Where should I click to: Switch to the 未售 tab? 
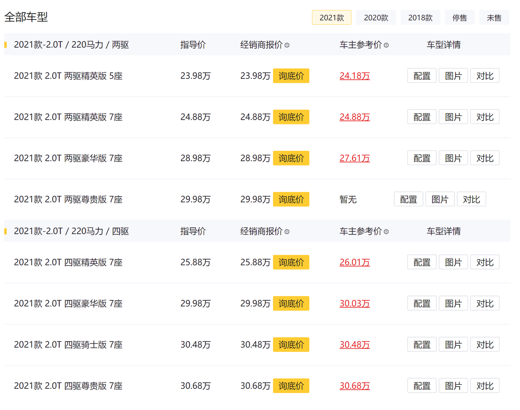pos(494,18)
